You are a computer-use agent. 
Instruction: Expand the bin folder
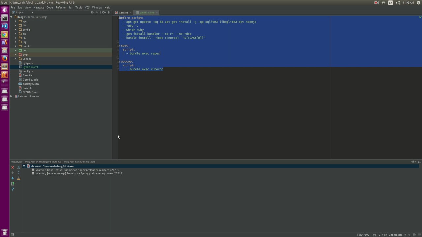tap(15, 25)
